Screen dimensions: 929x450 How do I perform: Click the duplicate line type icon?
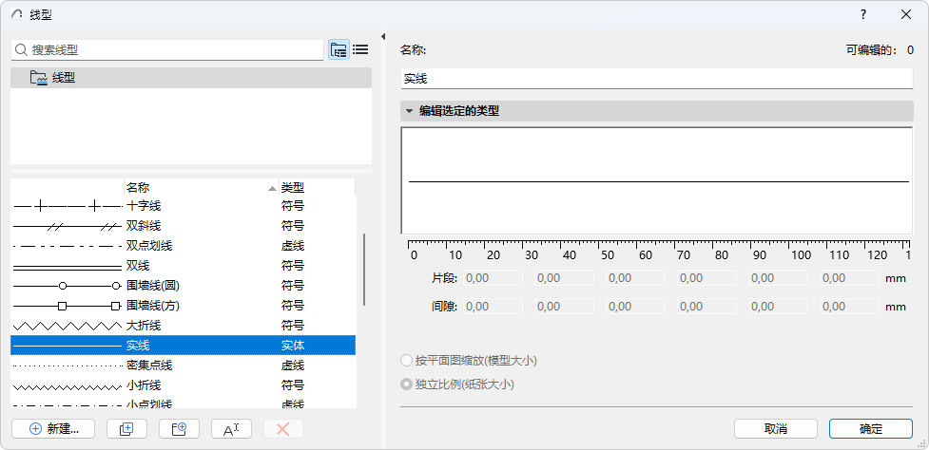point(126,429)
